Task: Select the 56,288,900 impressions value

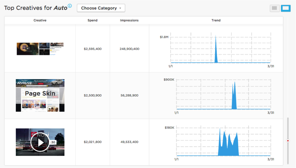Action: click(130, 96)
